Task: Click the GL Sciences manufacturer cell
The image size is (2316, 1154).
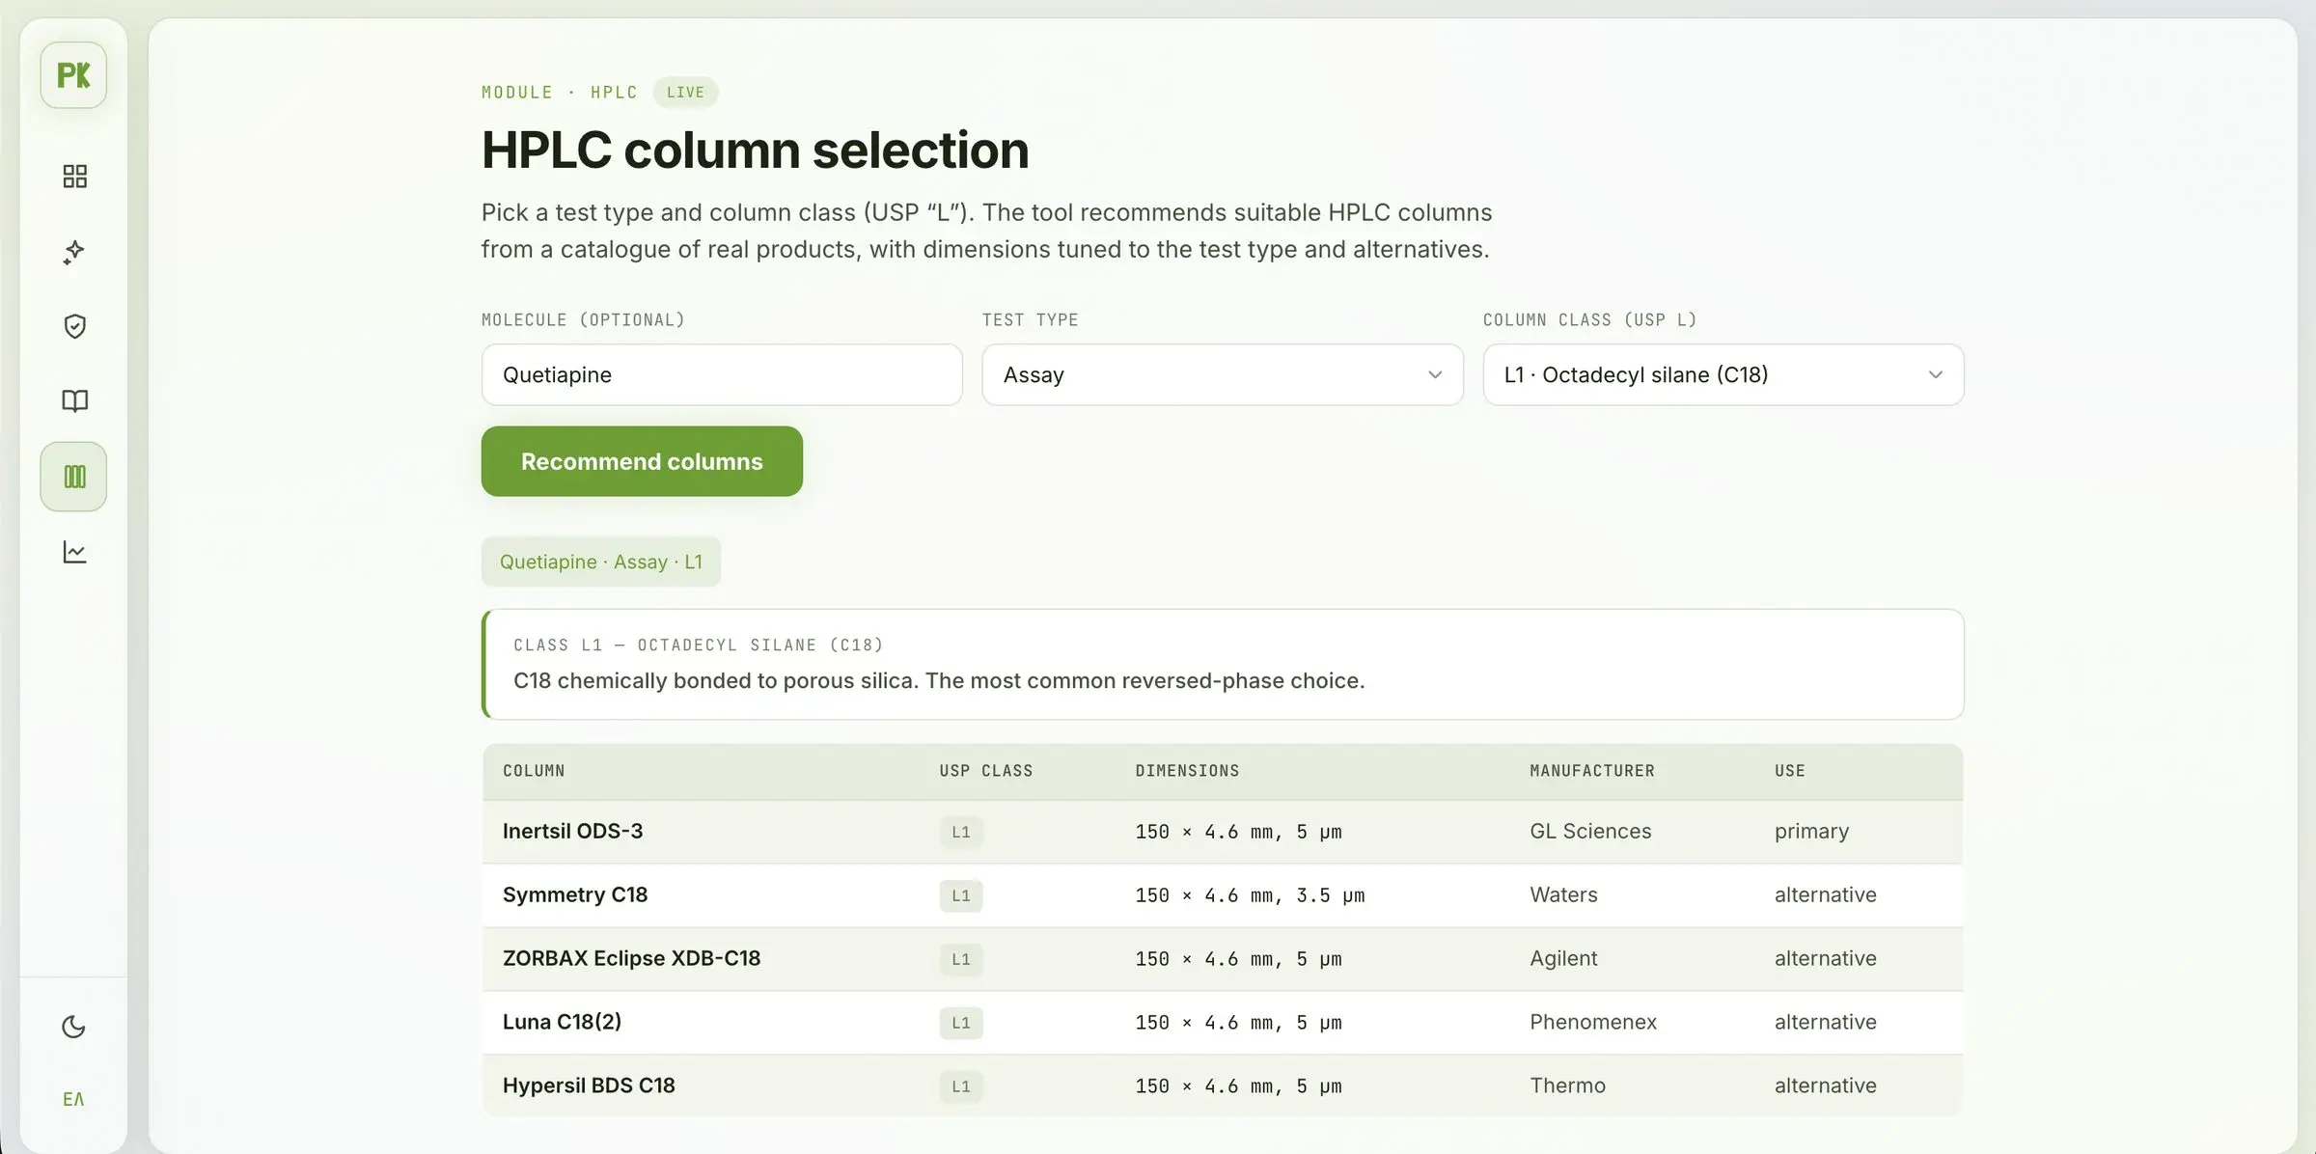Action: click(1590, 831)
